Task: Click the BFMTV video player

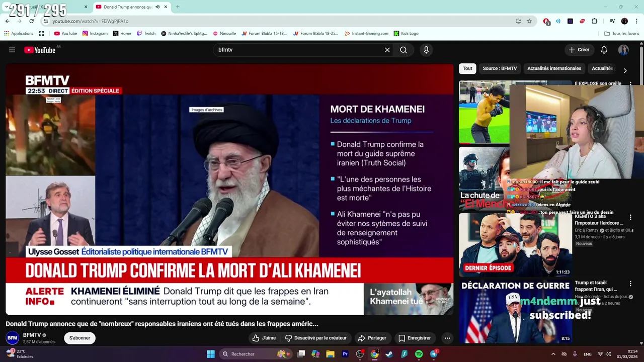Action: (229, 190)
